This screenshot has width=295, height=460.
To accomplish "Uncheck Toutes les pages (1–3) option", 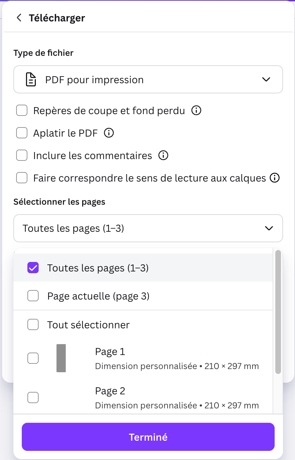I will [33, 268].
